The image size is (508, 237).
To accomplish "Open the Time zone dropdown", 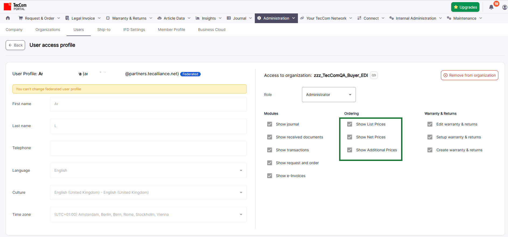I will coord(148,214).
